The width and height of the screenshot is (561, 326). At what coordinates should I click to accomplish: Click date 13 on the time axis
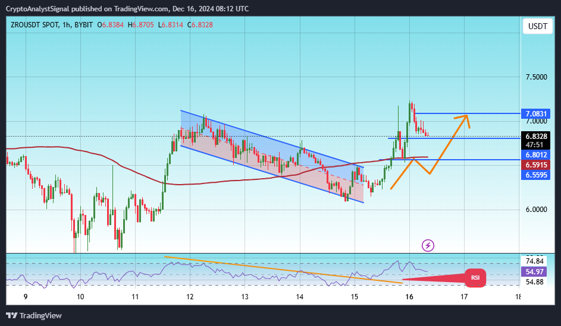[245, 297]
